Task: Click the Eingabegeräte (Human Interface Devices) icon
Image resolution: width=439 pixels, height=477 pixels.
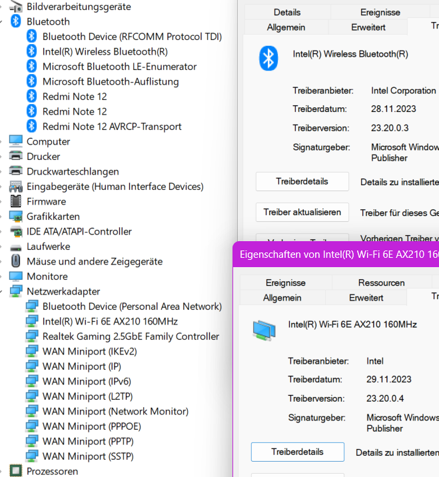Action: click(15, 186)
